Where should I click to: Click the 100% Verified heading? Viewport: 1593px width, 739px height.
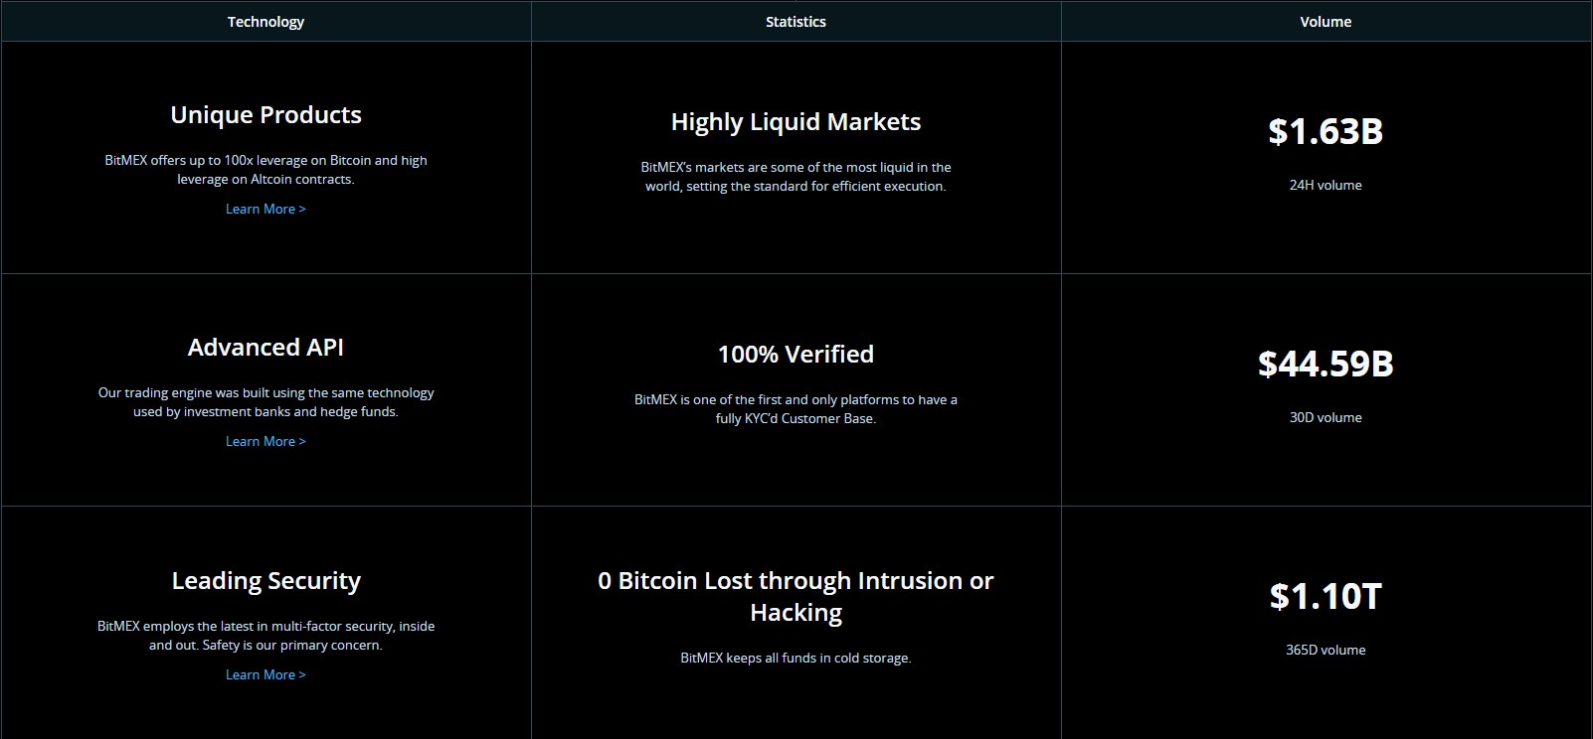coord(796,355)
